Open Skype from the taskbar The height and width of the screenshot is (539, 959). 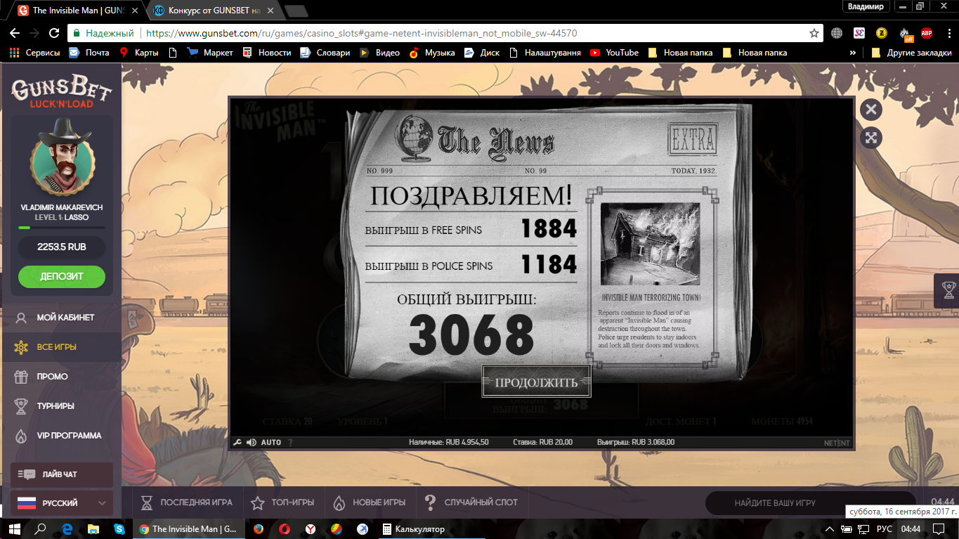point(119,528)
